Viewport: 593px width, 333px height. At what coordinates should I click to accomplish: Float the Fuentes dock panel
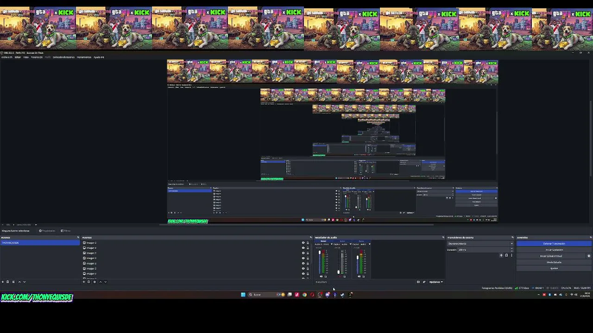pos(311,237)
